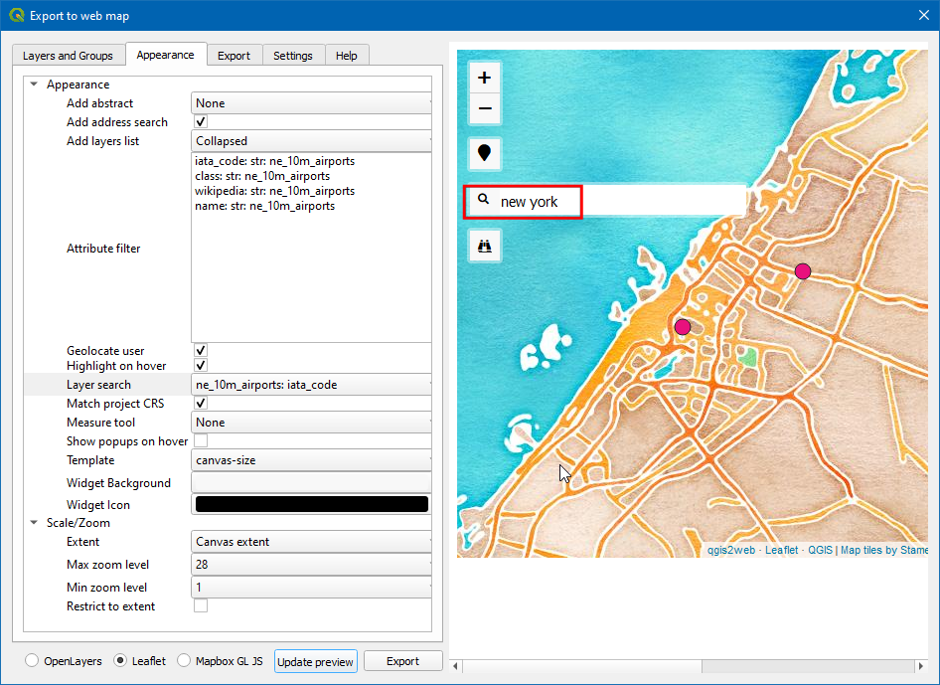Open the Add layers list dropdown
The height and width of the screenshot is (685, 940).
point(312,141)
